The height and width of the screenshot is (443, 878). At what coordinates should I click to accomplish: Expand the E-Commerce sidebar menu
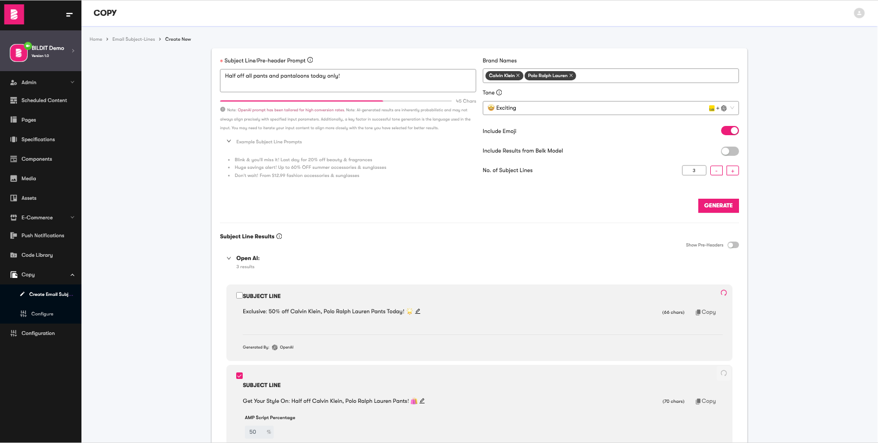pos(41,218)
